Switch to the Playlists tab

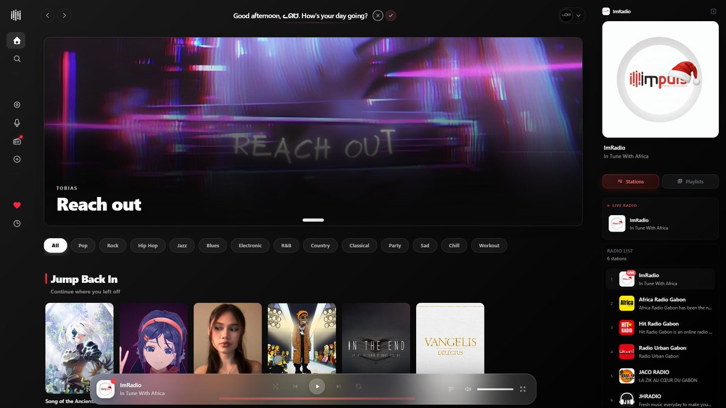690,181
